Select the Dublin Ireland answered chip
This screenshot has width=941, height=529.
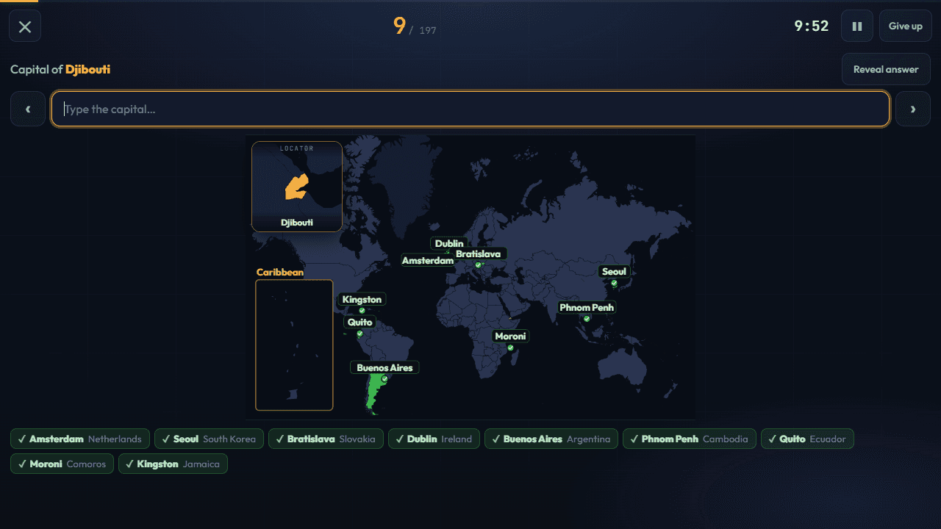pyautogui.click(x=434, y=439)
